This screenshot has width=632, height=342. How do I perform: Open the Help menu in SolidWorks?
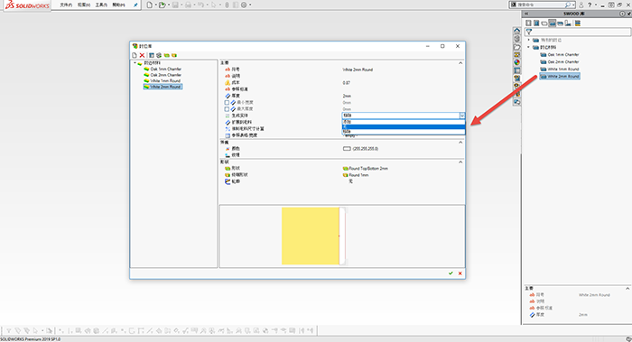tap(118, 5)
